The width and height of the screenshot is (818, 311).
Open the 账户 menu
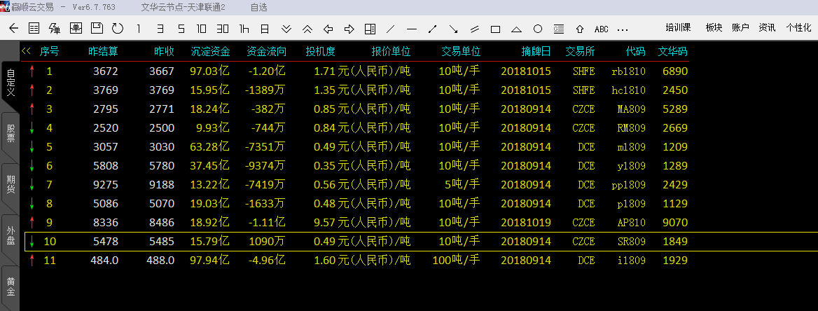click(x=740, y=27)
